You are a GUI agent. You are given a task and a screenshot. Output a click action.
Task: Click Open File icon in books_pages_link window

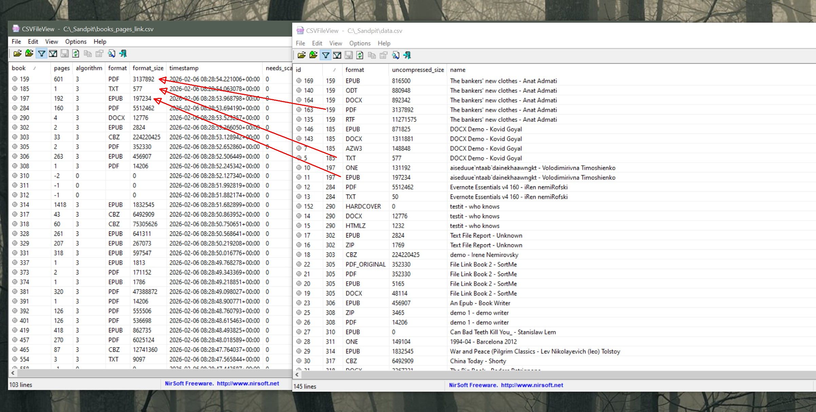(17, 54)
